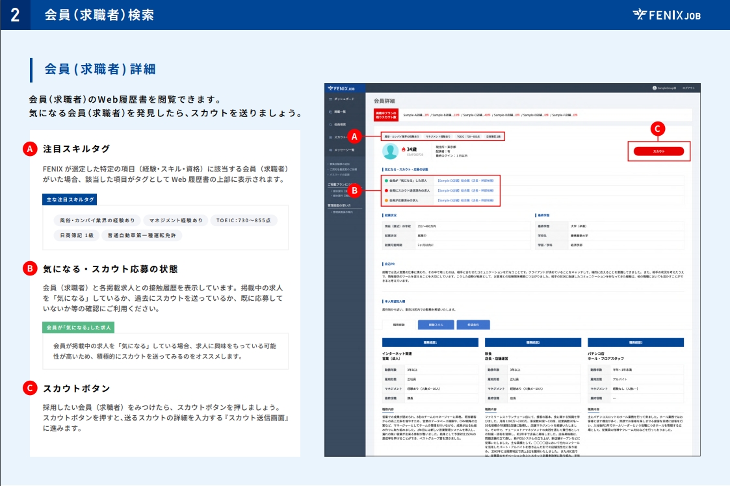The image size is (730, 486).
Task: Click the red circle B callout on screenshot
Action: 354,190
